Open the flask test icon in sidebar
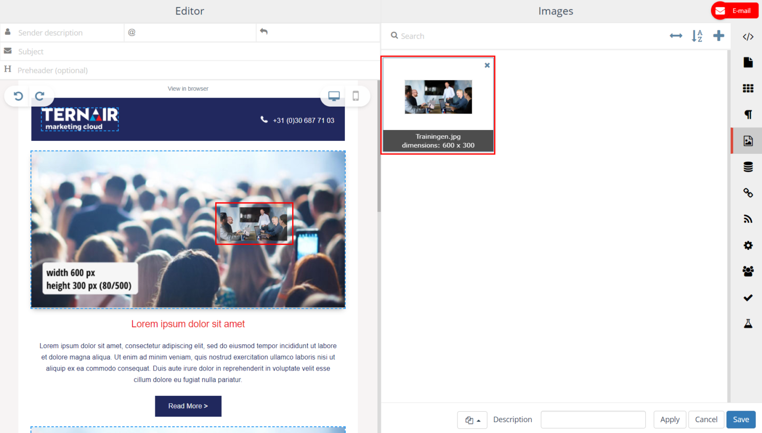Viewport: 762px width, 433px height. pyautogui.click(x=748, y=324)
